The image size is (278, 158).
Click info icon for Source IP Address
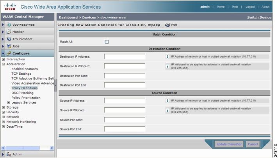(x=167, y=100)
